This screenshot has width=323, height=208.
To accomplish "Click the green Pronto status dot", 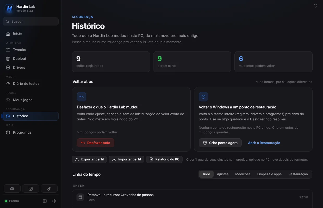I will click(x=6, y=201).
